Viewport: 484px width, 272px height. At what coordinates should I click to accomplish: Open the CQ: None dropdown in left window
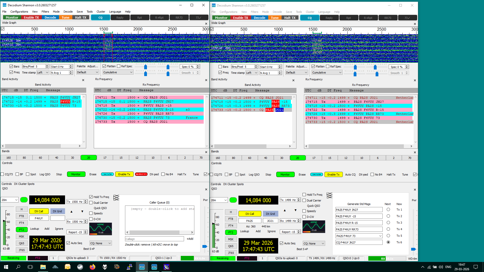coord(101,243)
